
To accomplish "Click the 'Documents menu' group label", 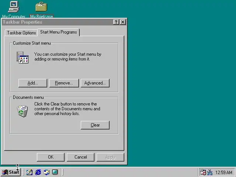I will (x=28, y=97).
